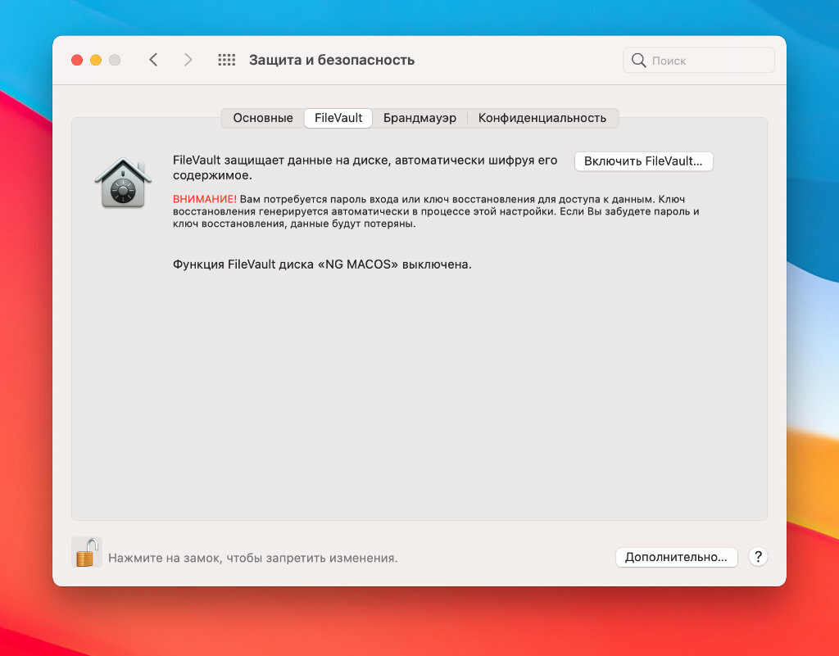Switch to the Основные tab
The image size is (839, 656).
pos(263,118)
